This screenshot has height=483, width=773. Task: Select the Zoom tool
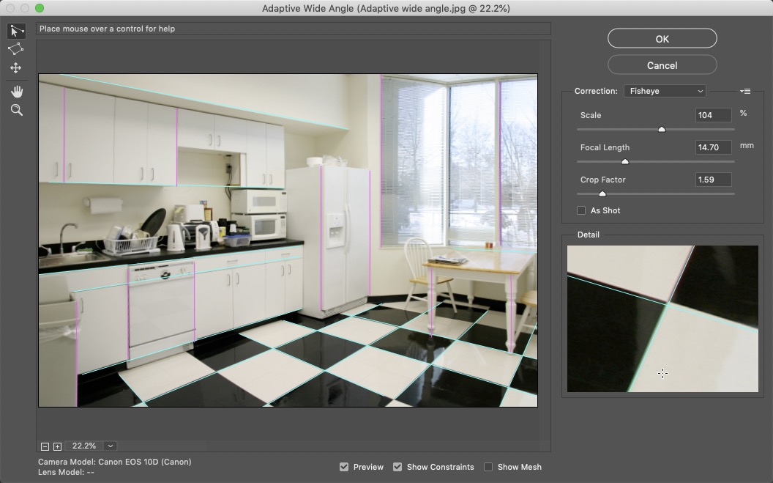click(x=16, y=111)
